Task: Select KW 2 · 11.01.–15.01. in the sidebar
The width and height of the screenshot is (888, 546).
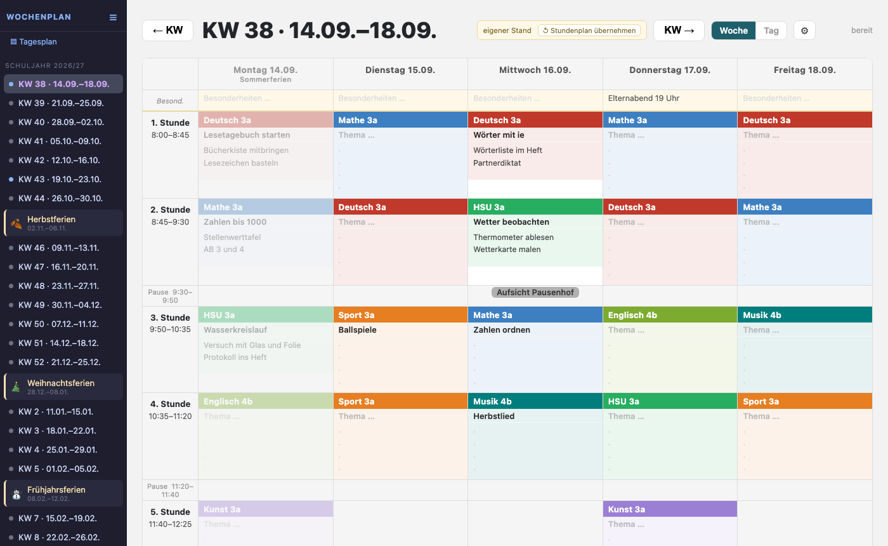Action: click(63, 411)
